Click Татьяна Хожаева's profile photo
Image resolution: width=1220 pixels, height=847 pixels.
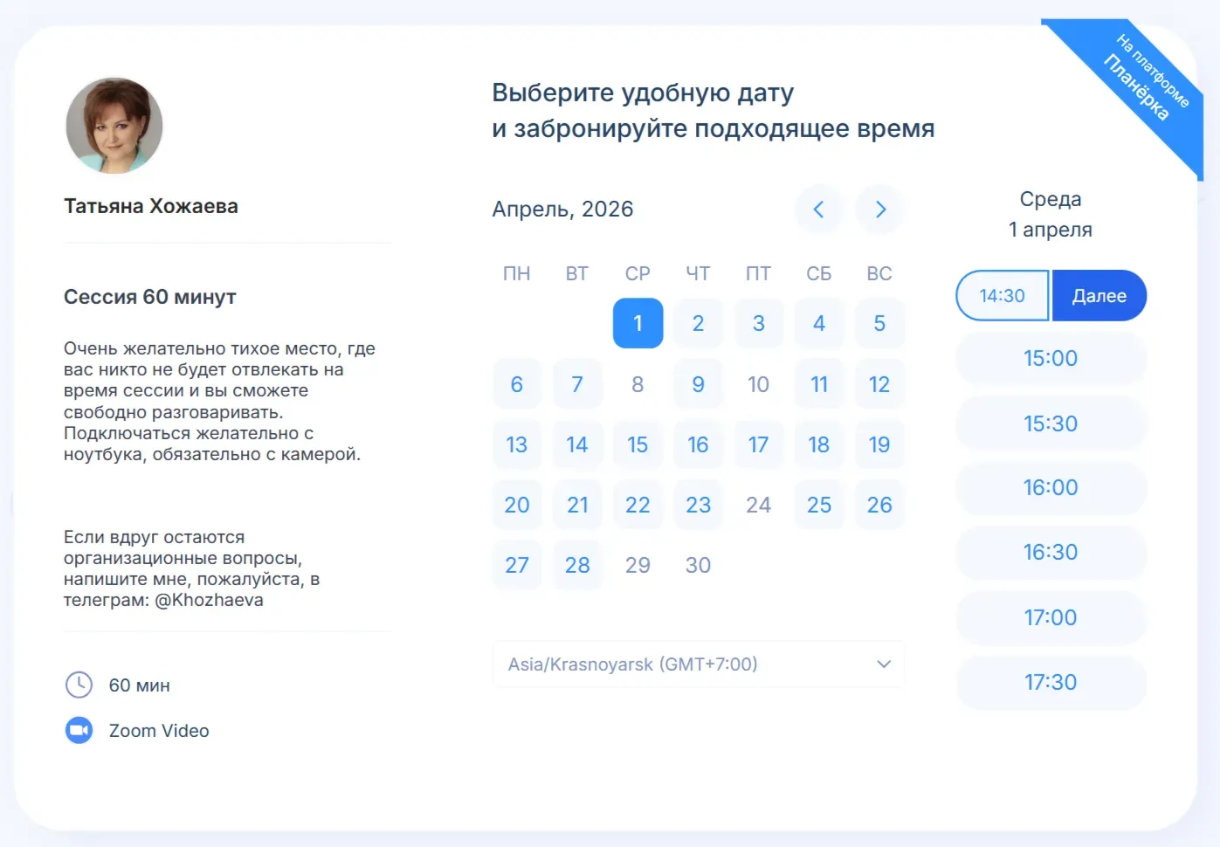point(114,126)
